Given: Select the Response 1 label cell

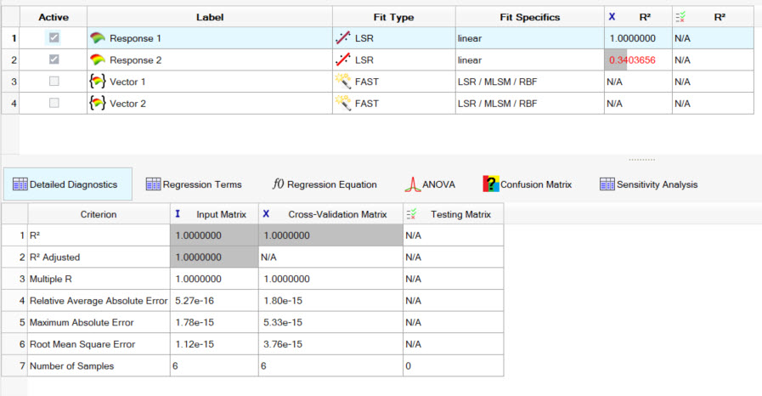Looking at the screenshot, I should click(210, 38).
